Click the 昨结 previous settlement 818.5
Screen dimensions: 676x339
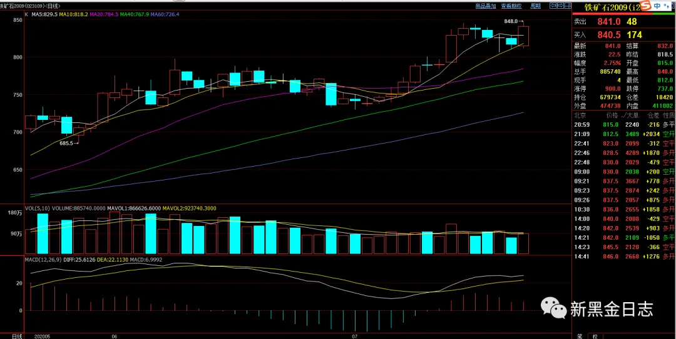coord(665,55)
